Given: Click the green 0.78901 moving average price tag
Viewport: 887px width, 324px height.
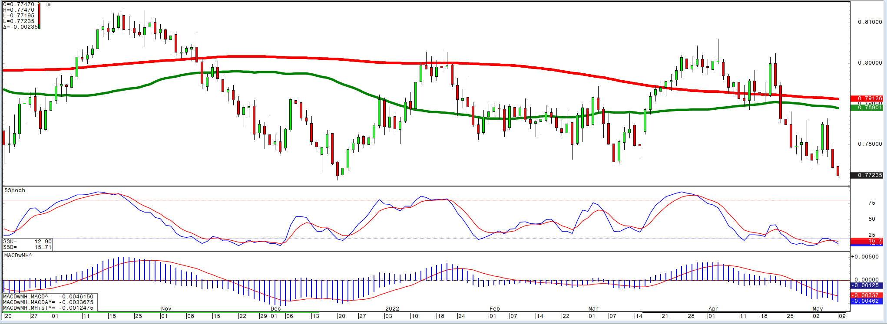Looking at the screenshot, I should (x=867, y=107).
